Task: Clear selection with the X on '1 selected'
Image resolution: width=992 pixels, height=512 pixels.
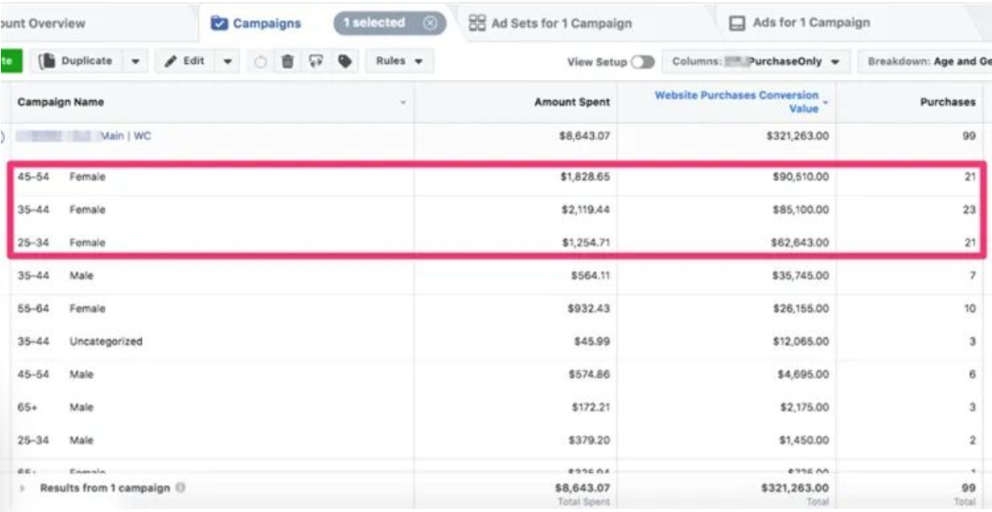Action: click(x=430, y=23)
